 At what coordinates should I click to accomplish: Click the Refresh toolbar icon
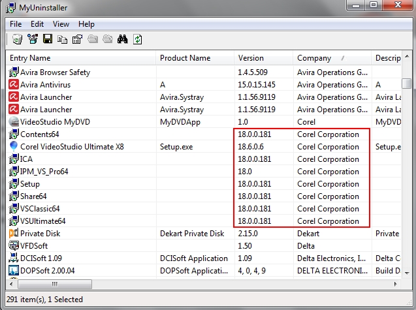point(137,40)
